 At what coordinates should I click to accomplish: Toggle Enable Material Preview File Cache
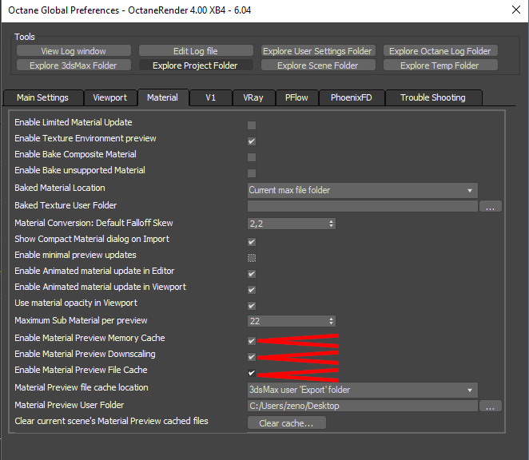(x=252, y=373)
